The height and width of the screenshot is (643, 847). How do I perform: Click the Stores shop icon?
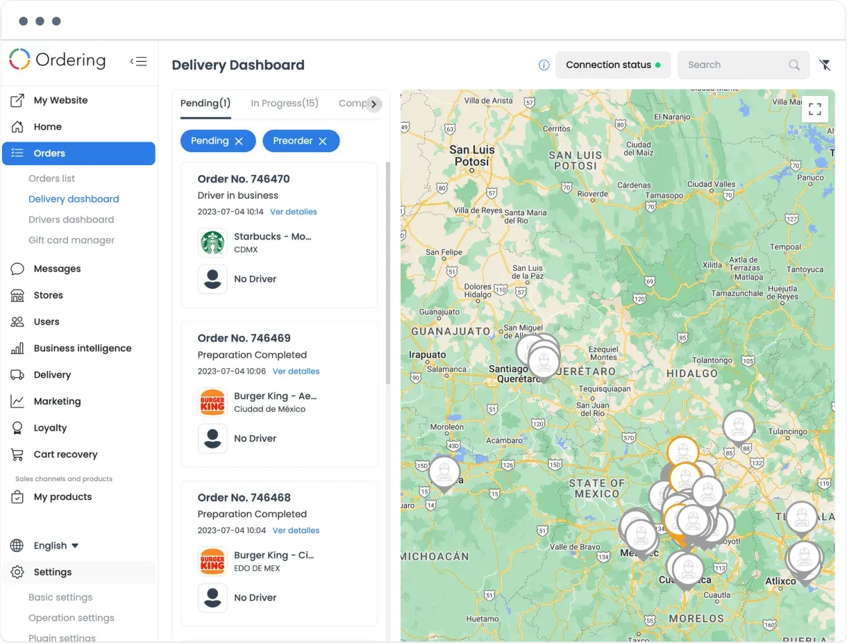[17, 295]
